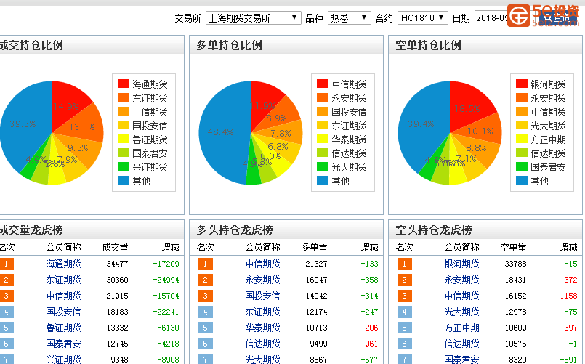Open 银河期货 link in 空头持仓龙虎榜
This screenshot has width=585, height=364.
click(x=462, y=264)
